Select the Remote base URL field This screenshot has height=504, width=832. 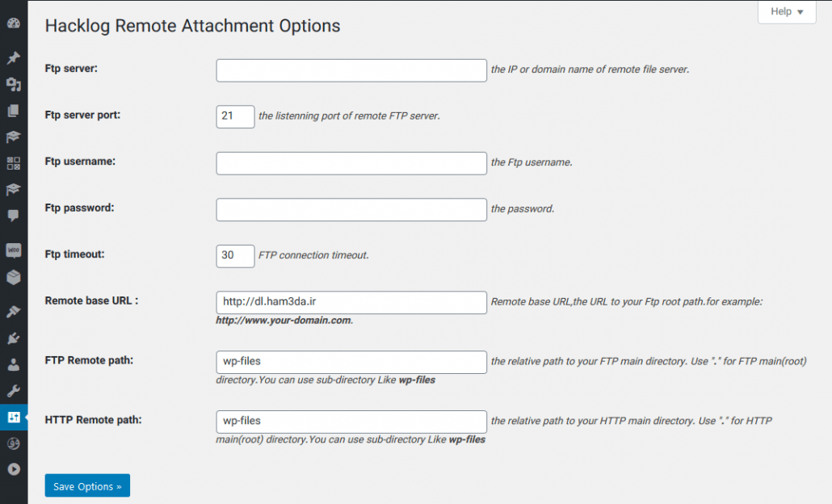[351, 302]
